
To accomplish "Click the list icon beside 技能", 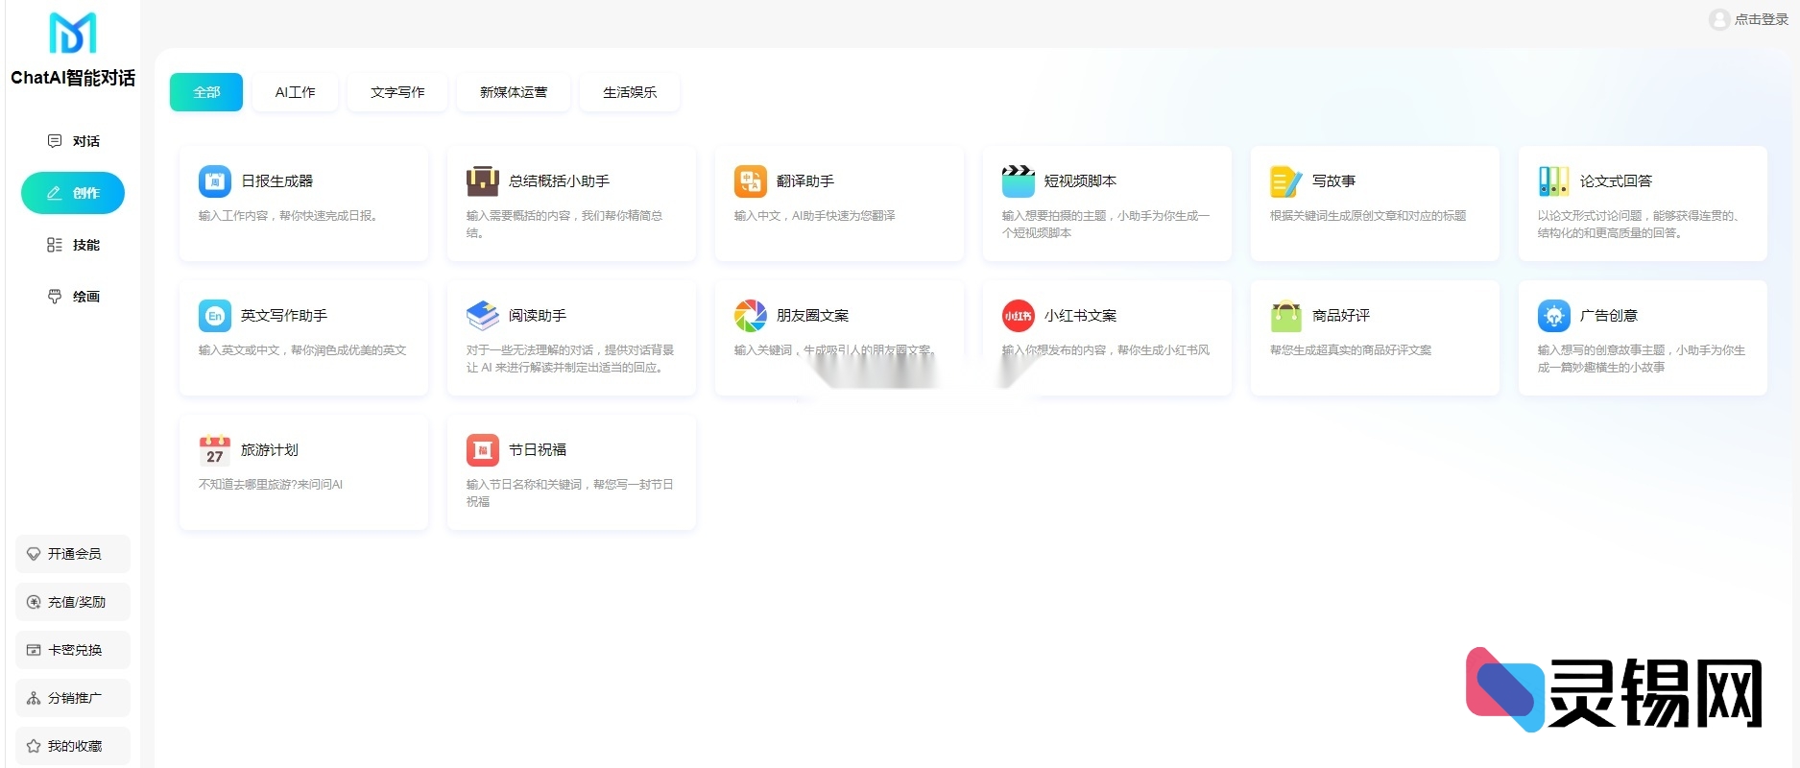I will 55,245.
